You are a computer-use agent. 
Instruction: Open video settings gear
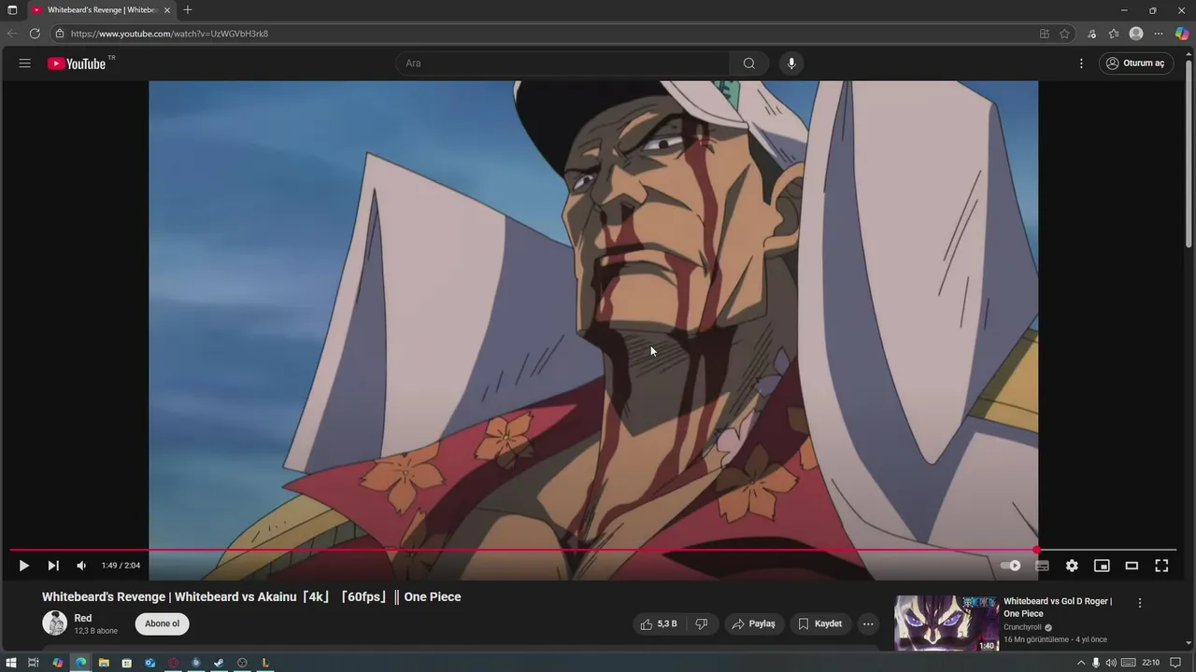point(1072,566)
